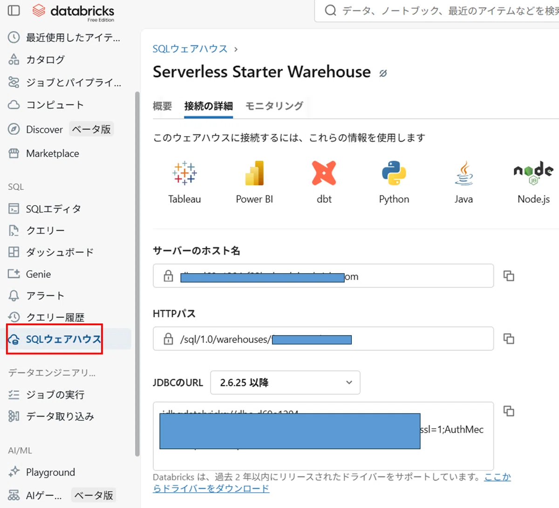Click the search bar field
559x508 pixels.
click(437, 11)
